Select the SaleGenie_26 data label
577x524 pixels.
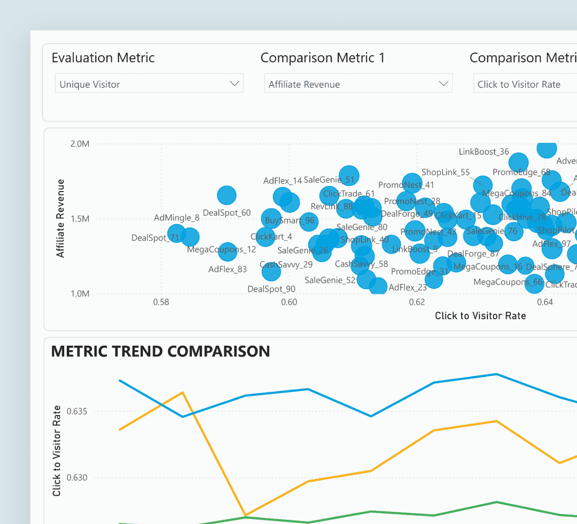click(303, 250)
